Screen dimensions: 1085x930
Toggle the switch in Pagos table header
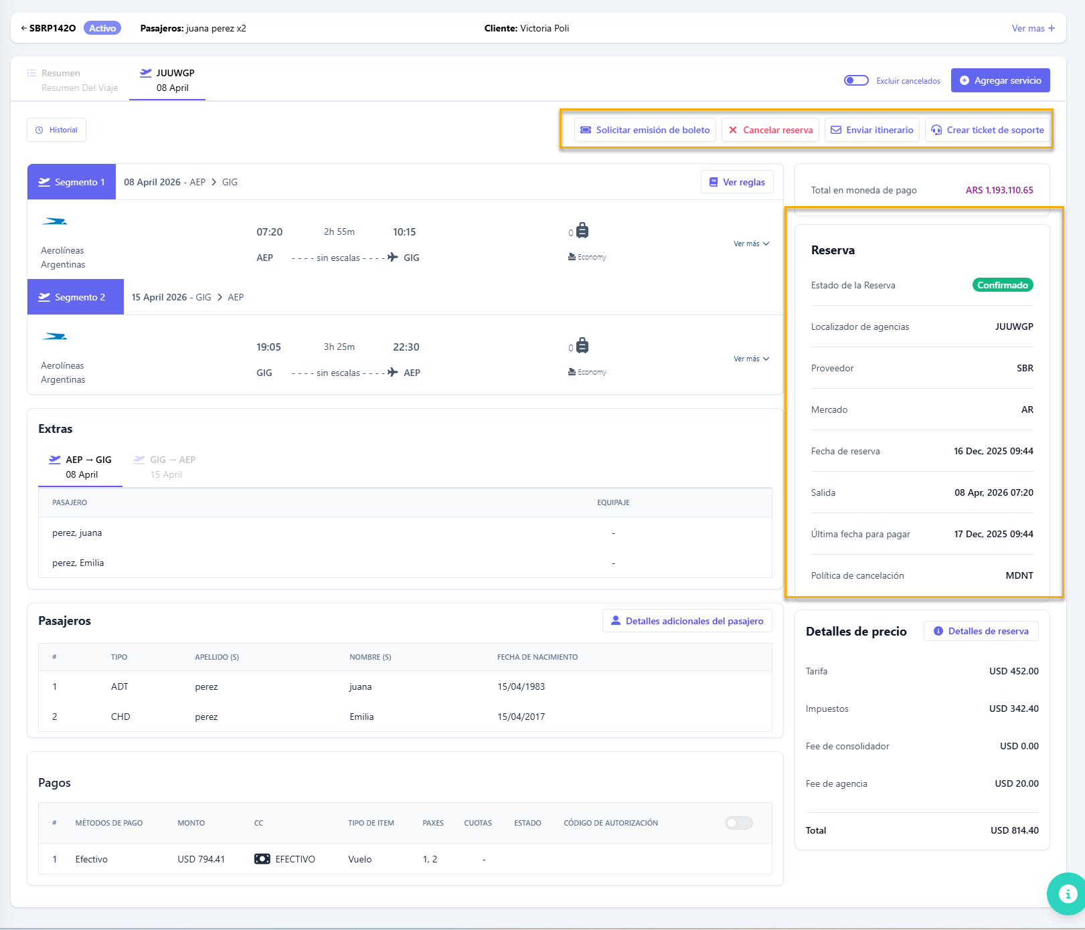pyautogui.click(x=738, y=823)
